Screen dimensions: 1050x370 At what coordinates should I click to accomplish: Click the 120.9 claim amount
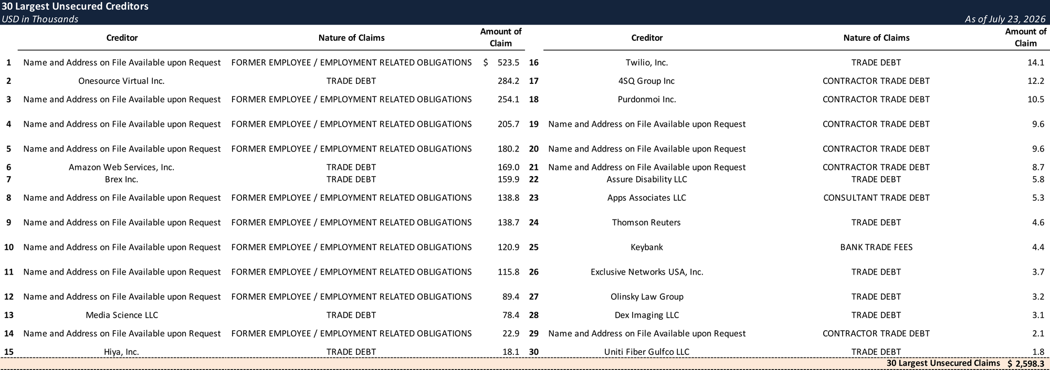(x=508, y=247)
